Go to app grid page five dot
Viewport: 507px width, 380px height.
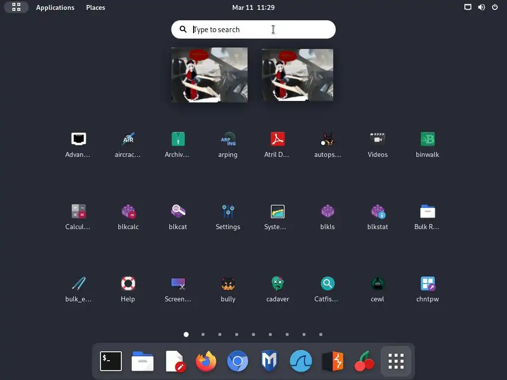pyautogui.click(x=253, y=334)
